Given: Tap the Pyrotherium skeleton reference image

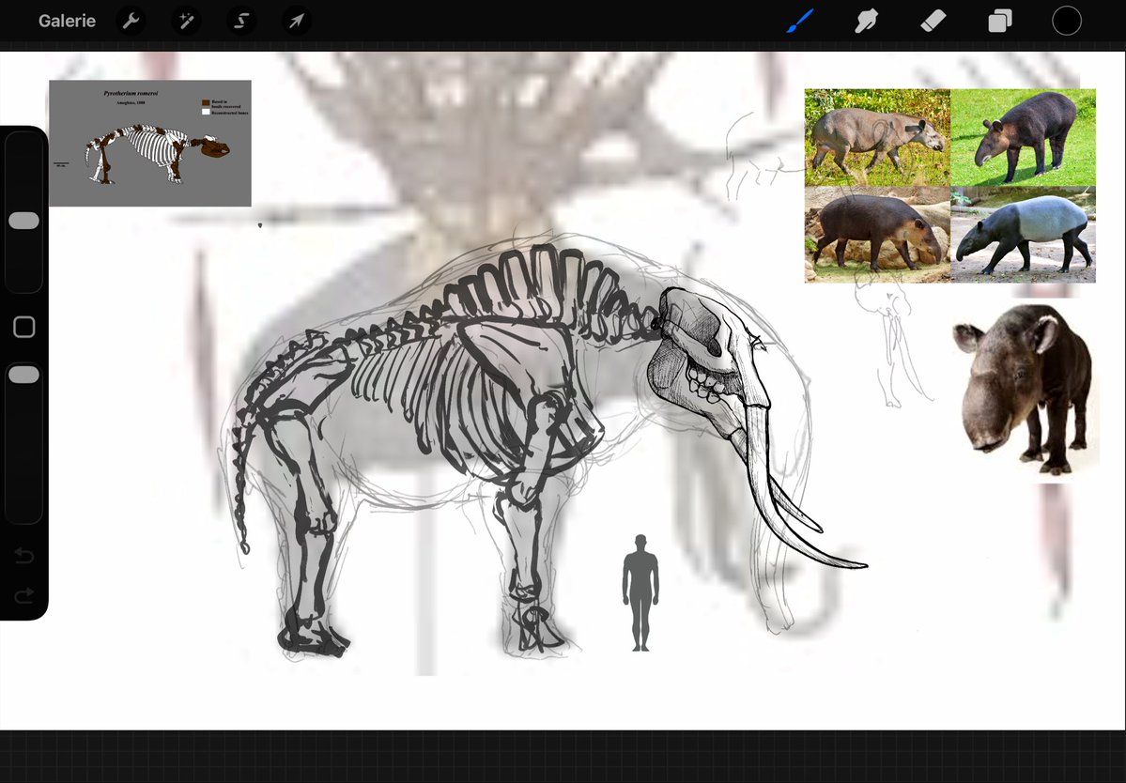Looking at the screenshot, I should 149,143.
